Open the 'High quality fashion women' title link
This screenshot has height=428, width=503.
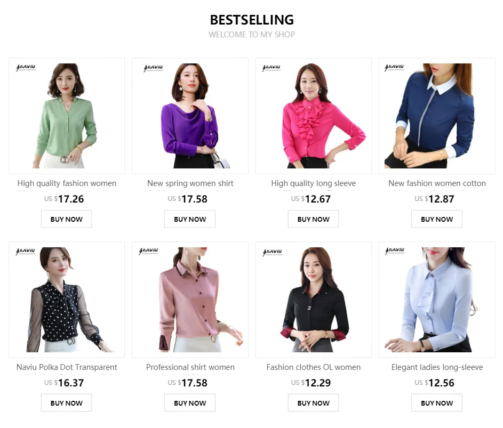(67, 183)
